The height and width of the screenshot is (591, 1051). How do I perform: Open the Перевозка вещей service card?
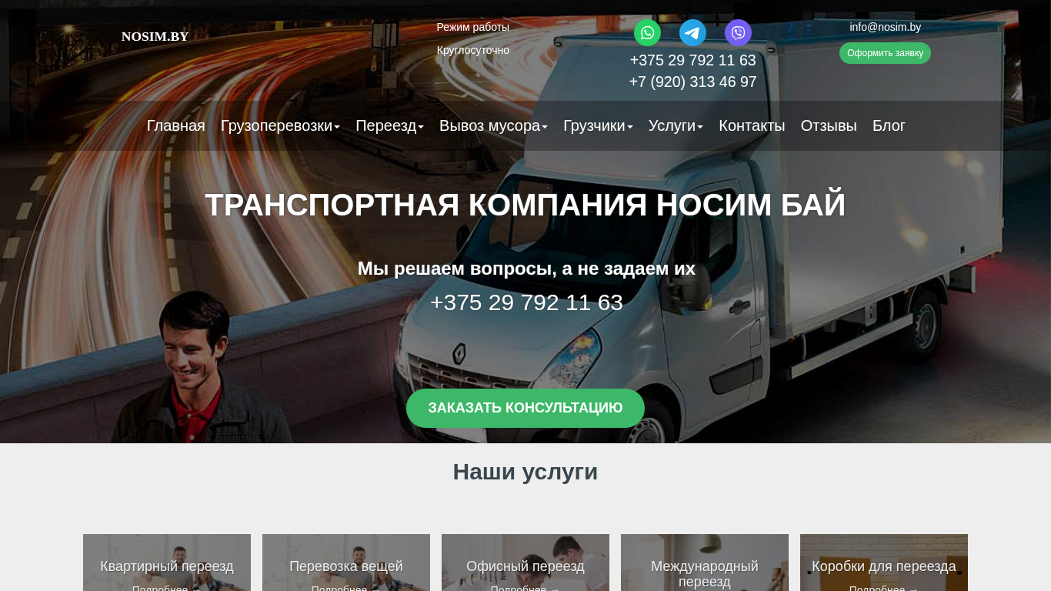[x=346, y=563]
